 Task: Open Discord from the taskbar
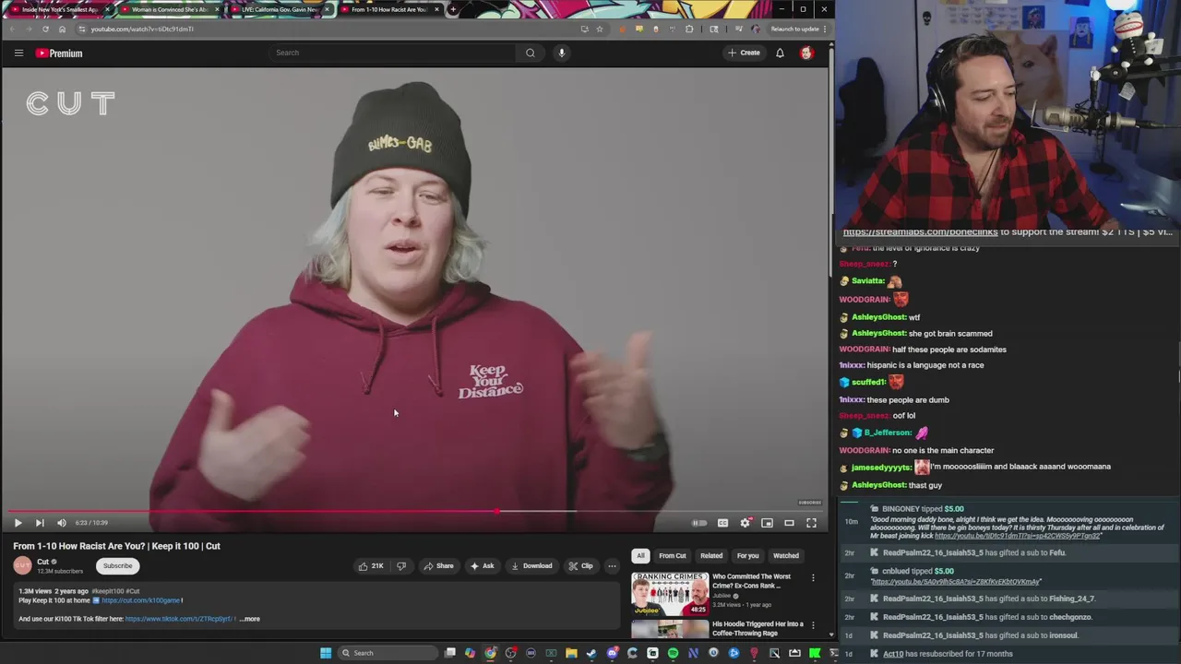pos(612,653)
